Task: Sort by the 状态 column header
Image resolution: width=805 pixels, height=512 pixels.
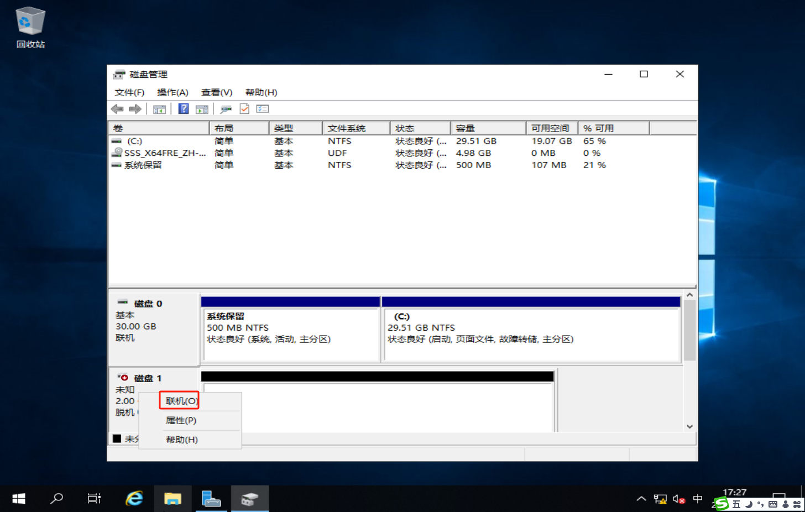Action: pos(421,128)
